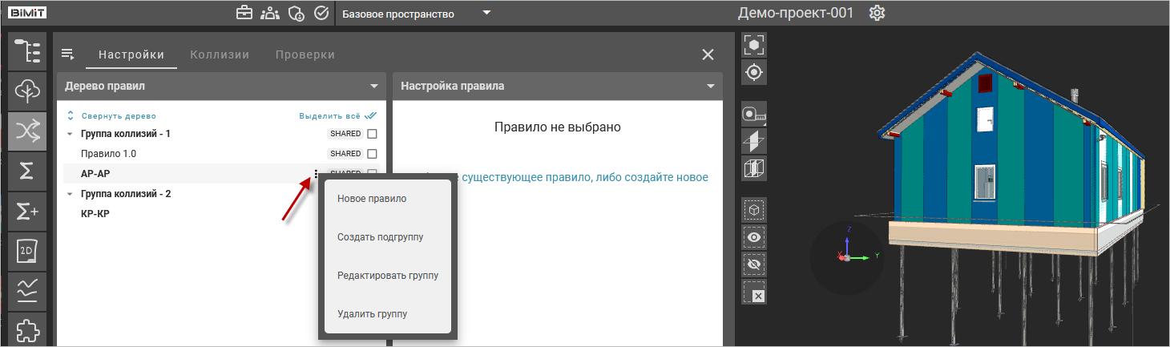Check the box for Группа коллизий - 1
Viewport: 1170px width, 347px height.
372,134
